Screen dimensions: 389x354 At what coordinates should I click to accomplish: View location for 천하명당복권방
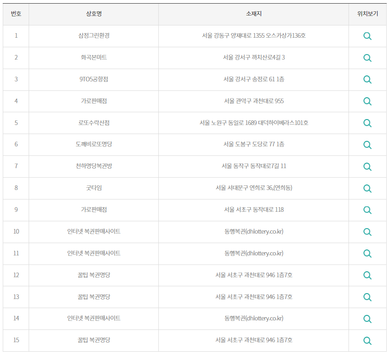pyautogui.click(x=368, y=167)
